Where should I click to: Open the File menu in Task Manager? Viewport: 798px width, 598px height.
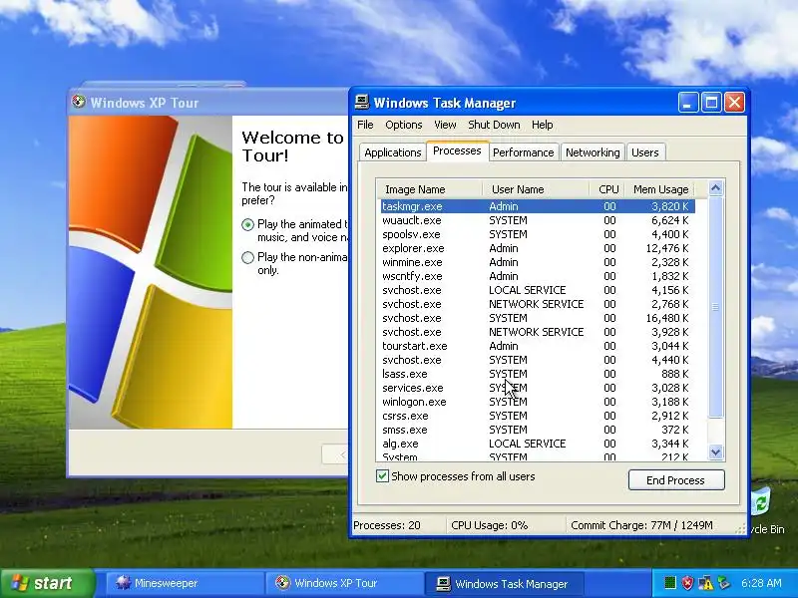[365, 125]
